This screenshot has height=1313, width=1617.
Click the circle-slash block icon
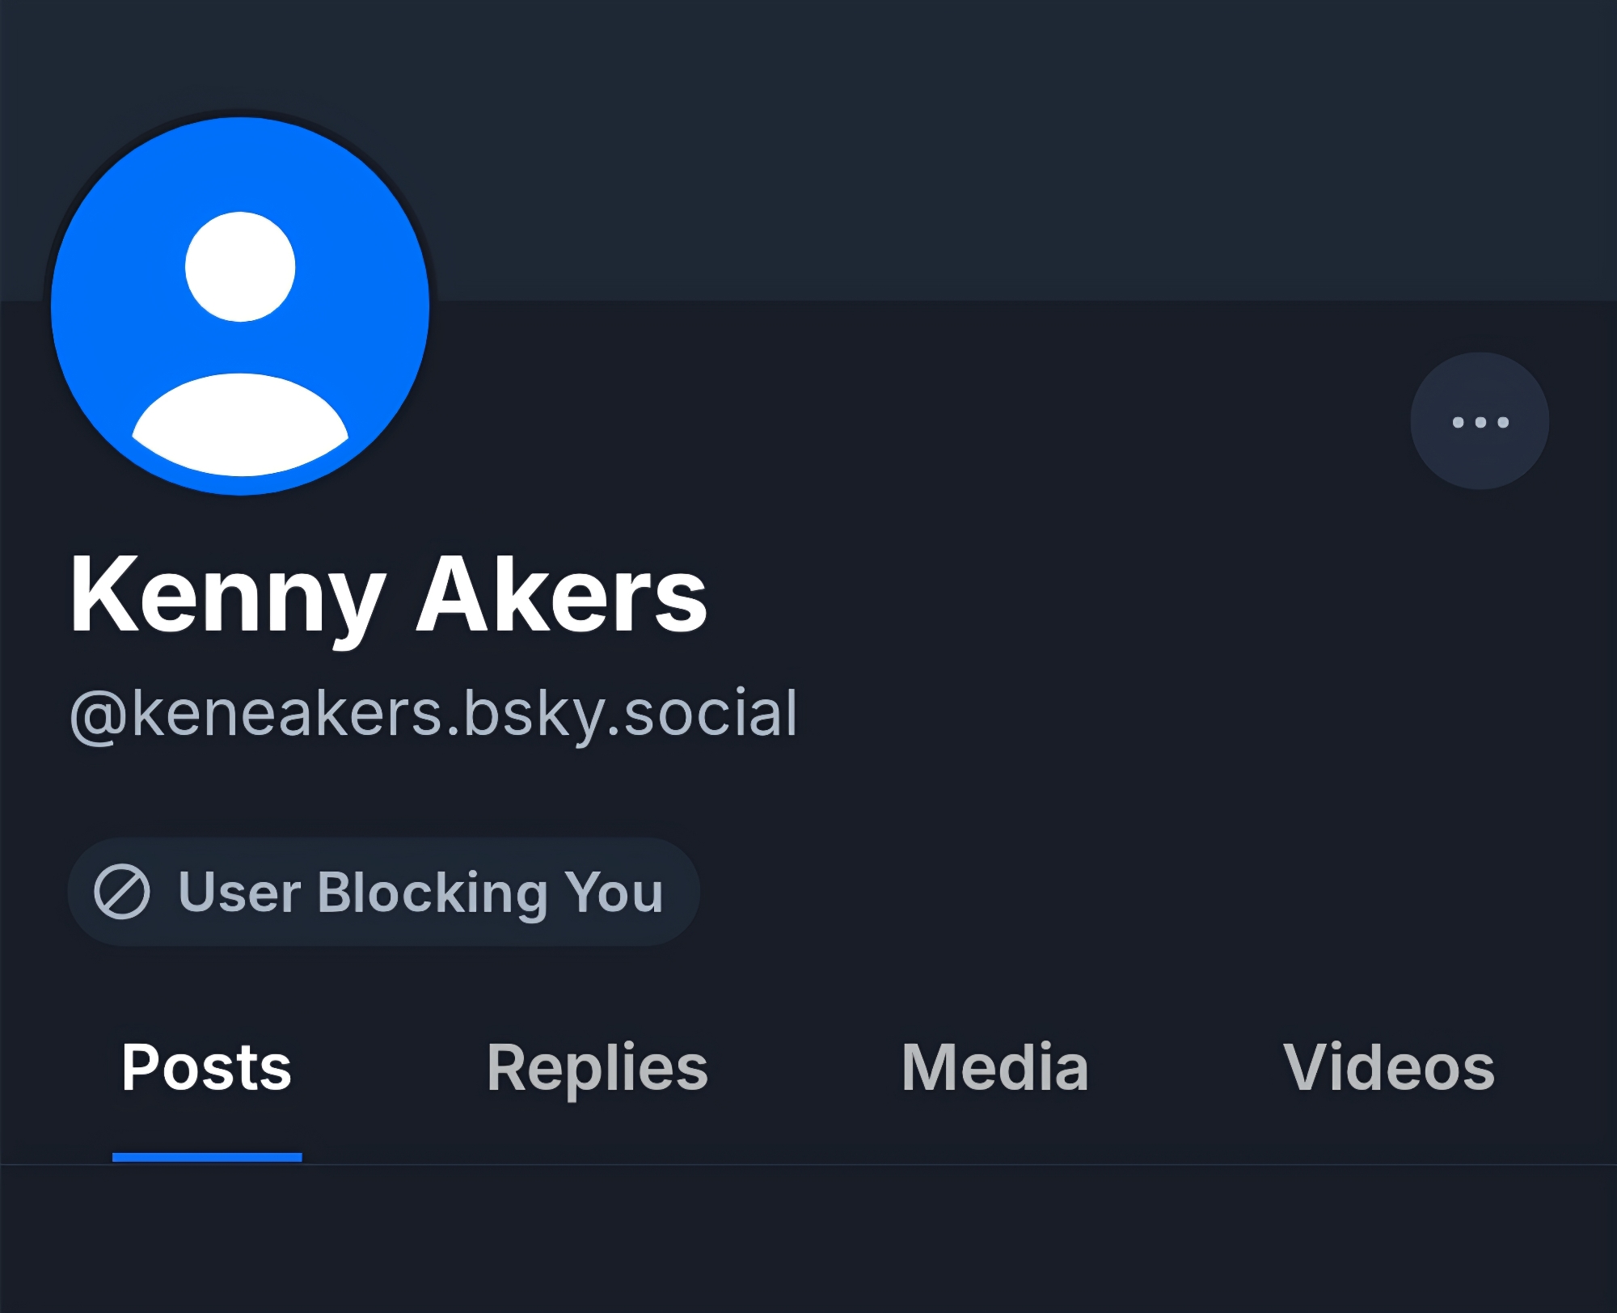pos(122,892)
